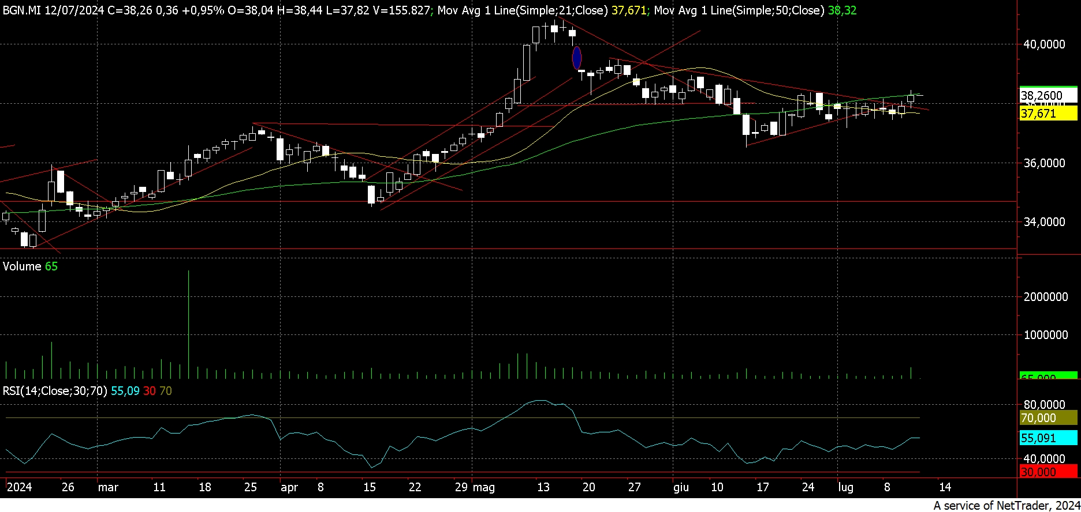The height and width of the screenshot is (512, 1081).
Task: Click the date 29 on the time axis
Action: [461, 487]
